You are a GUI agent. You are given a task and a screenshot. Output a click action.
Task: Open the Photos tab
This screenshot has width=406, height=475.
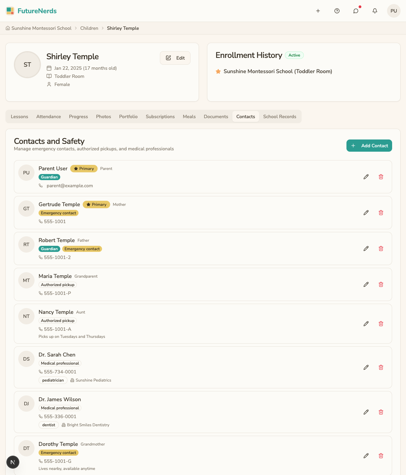point(104,116)
